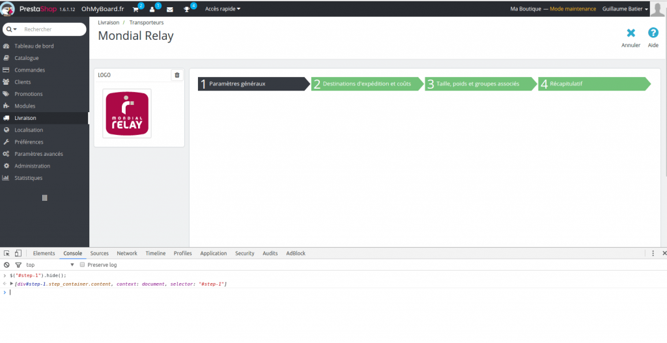Screen dimensions: 667x343
Task: Focus the Rechercher search field
Action: pos(53,29)
